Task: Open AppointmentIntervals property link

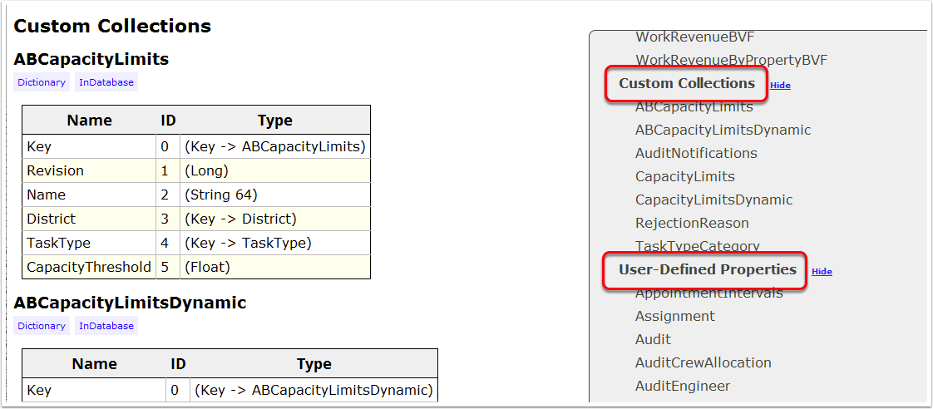Action: pyautogui.click(x=708, y=293)
